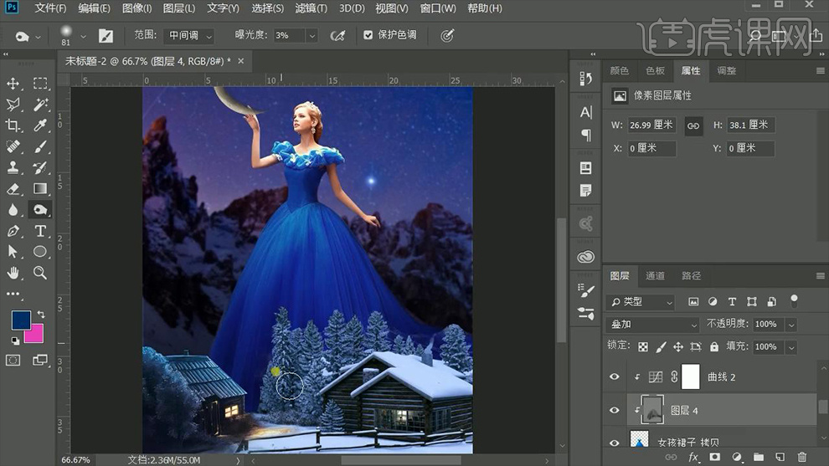829x466 pixels.
Task: Open the layer style fx button
Action: pos(693,458)
